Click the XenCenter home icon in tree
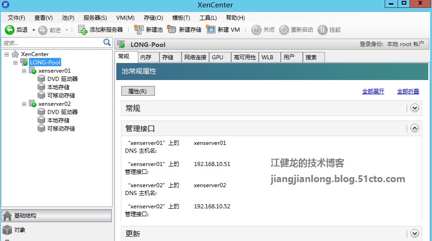Viewport: 432px width, 241px height. [15, 54]
